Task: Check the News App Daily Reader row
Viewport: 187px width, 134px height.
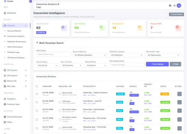Action: pyautogui.click(x=37, y=111)
